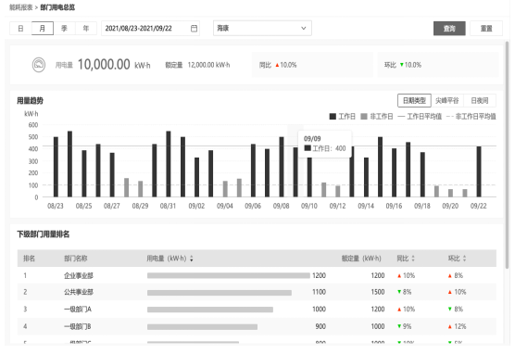Sort by 用电量 (kW·h) column arrows

[191, 259]
